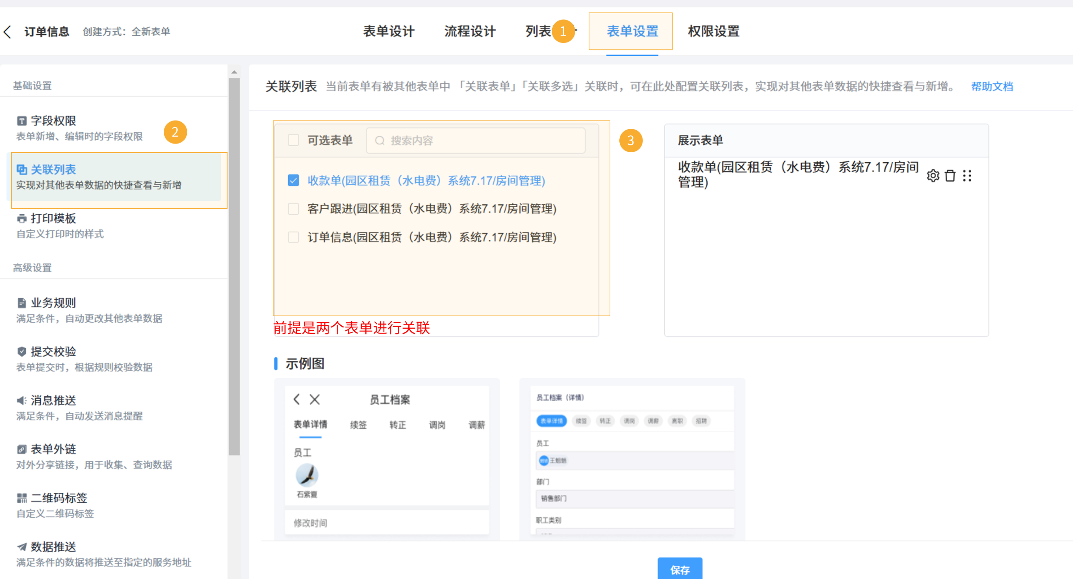This screenshot has height=579, width=1073.
Task: Open the 帮助文档 link
Action: click(x=992, y=87)
